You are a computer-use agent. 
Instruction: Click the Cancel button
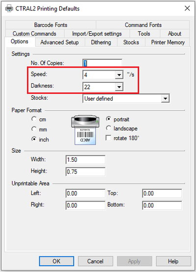click(x=96, y=261)
